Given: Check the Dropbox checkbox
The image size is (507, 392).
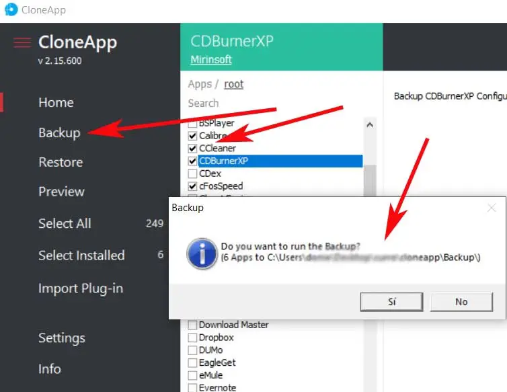Looking at the screenshot, I should (192, 338).
